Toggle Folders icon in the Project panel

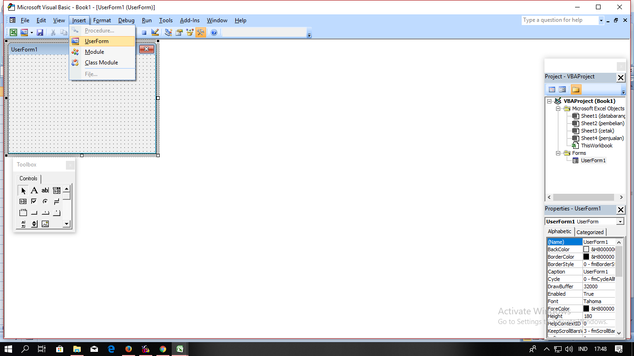(x=576, y=89)
